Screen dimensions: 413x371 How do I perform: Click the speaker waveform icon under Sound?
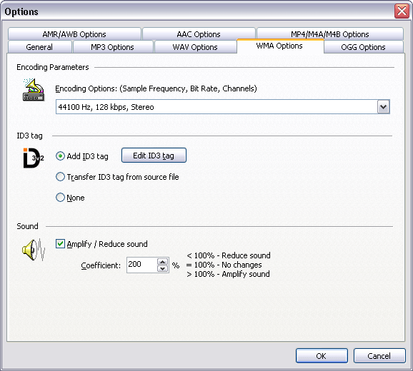click(x=34, y=250)
